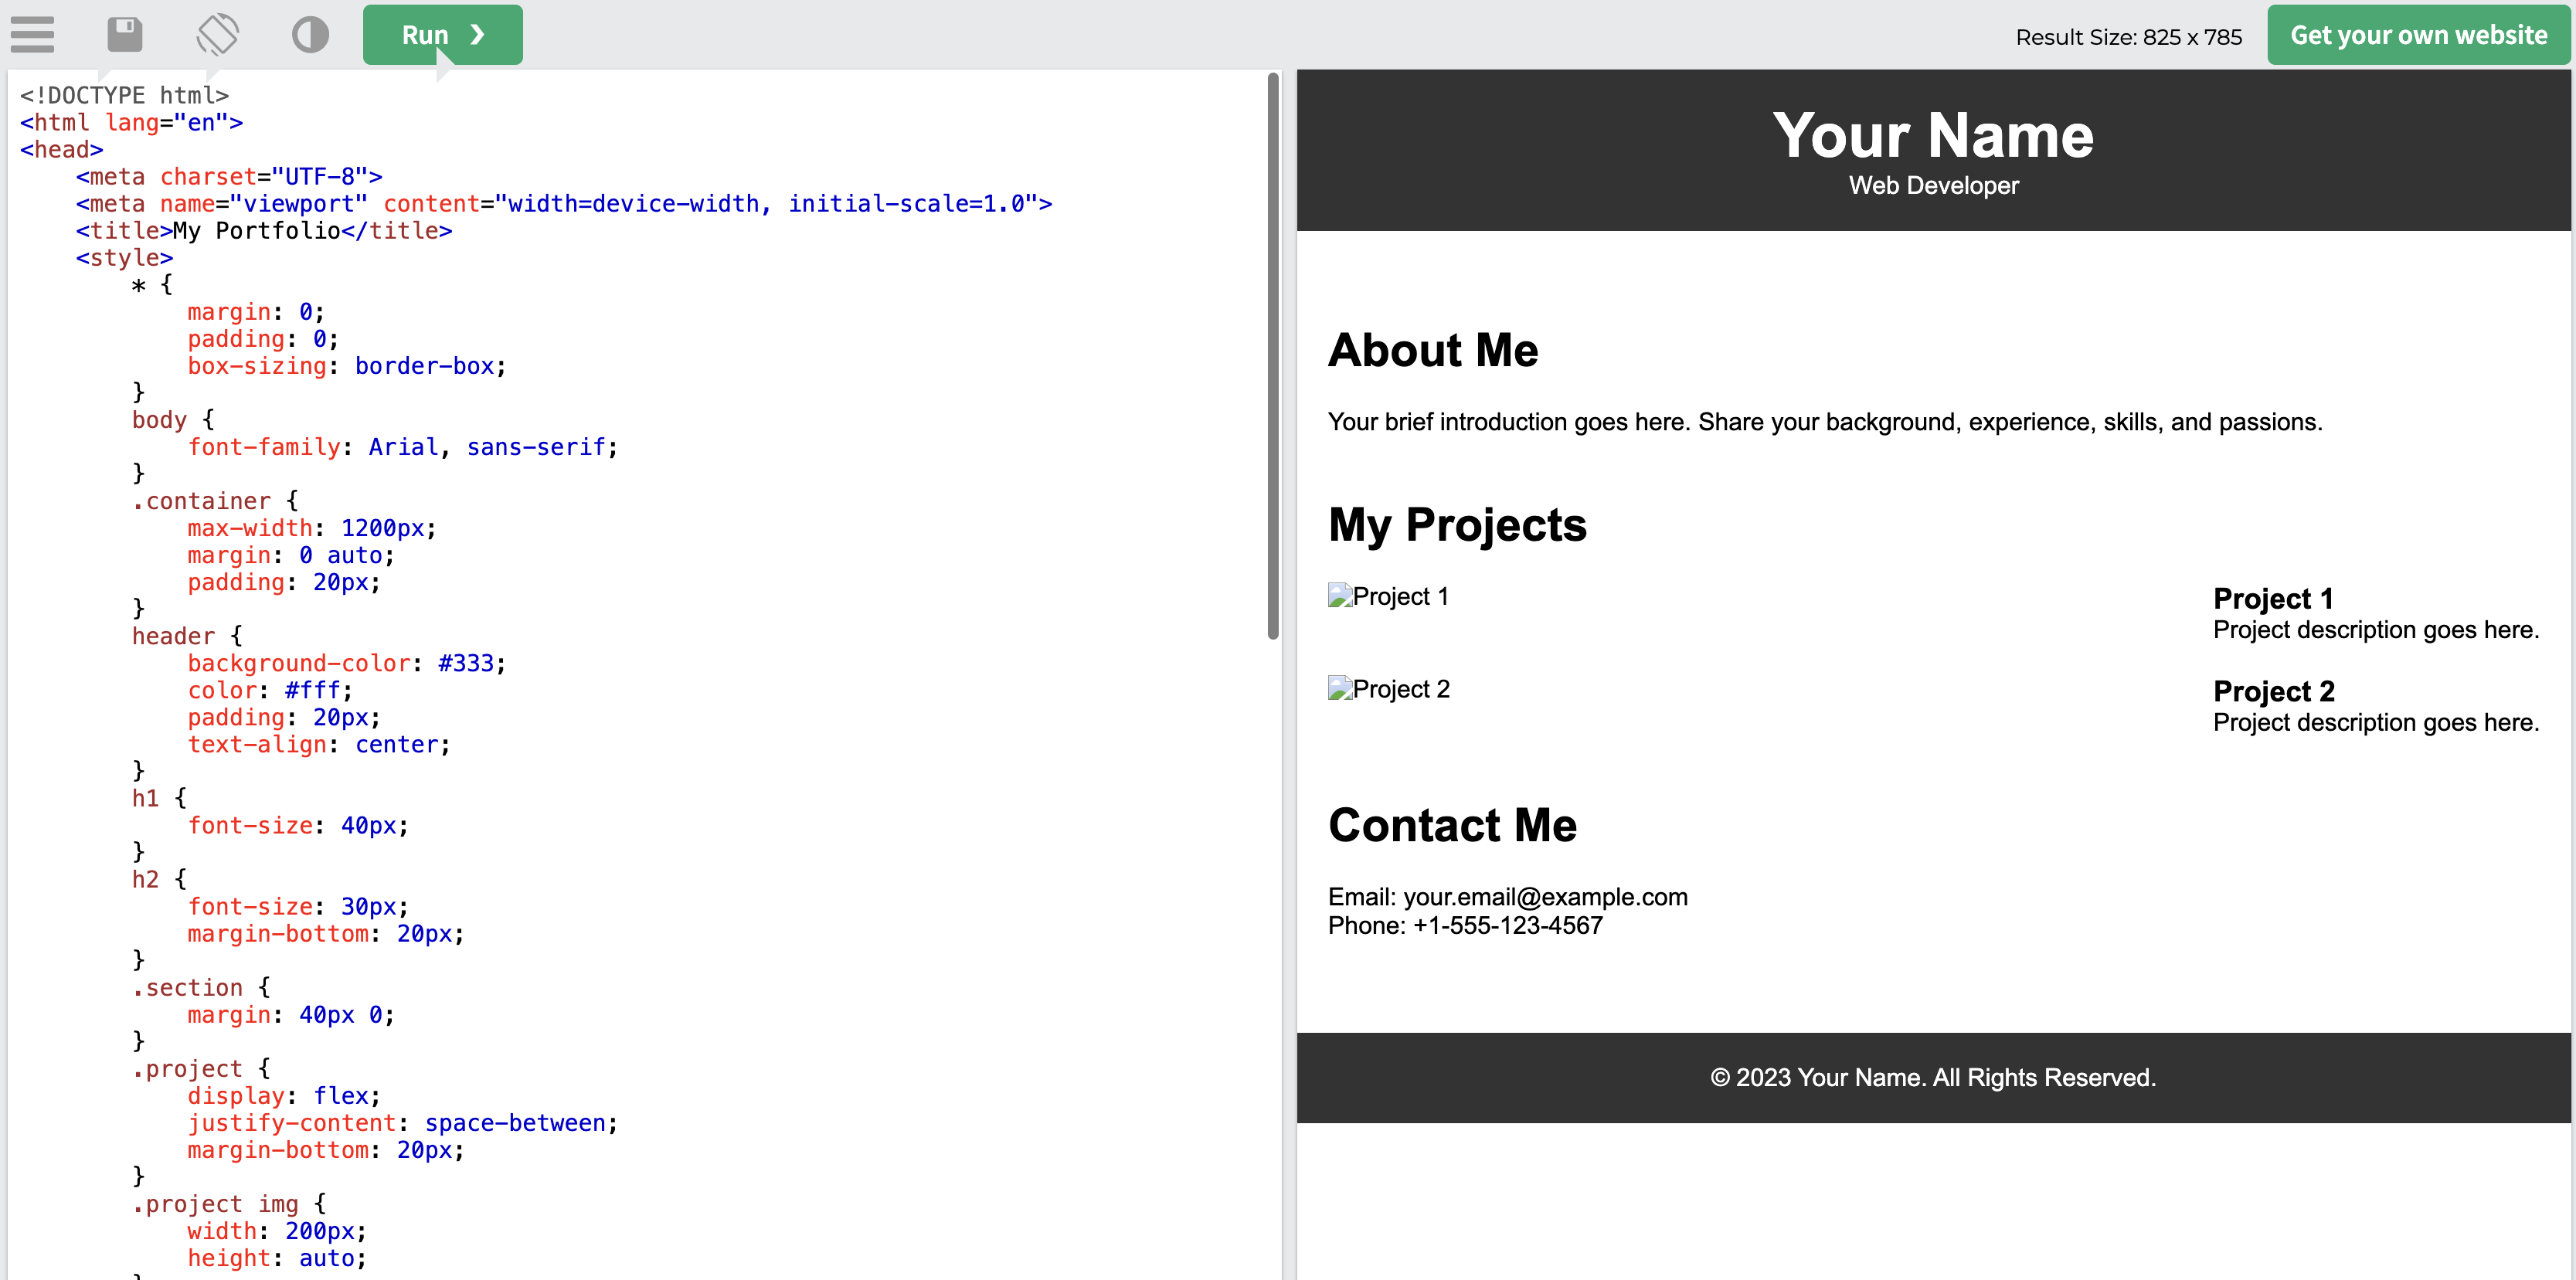Toggle the bookmark/tags icon

219,33
